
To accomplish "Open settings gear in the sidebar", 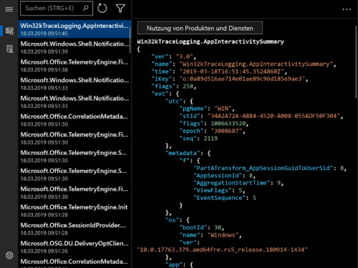I will (9, 255).
